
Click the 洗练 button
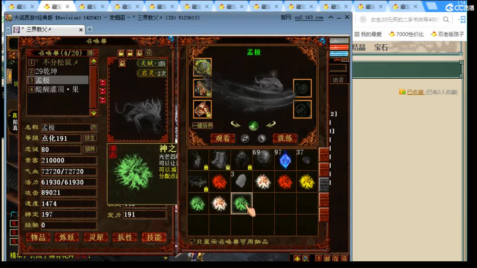pyautogui.click(x=285, y=138)
